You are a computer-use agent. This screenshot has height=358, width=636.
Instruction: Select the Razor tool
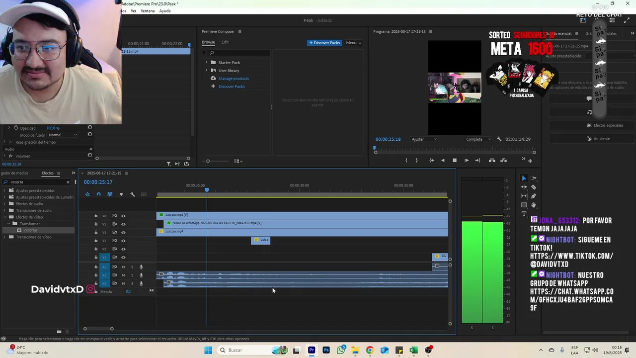click(x=534, y=187)
